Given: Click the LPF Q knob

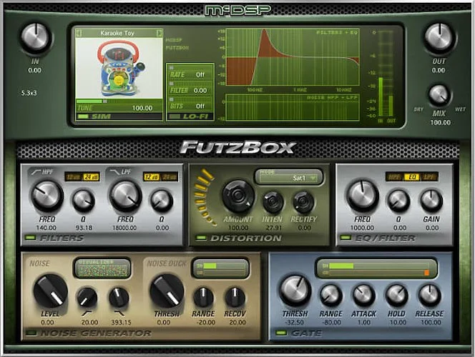Looking at the screenshot, I should [162, 201].
